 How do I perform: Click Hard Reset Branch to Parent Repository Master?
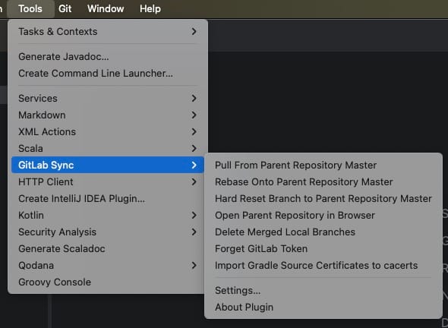point(323,199)
